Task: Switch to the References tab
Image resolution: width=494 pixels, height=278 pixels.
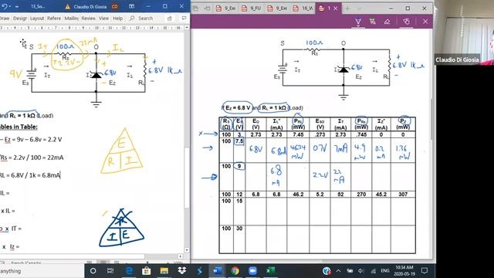Action: click(x=54, y=19)
